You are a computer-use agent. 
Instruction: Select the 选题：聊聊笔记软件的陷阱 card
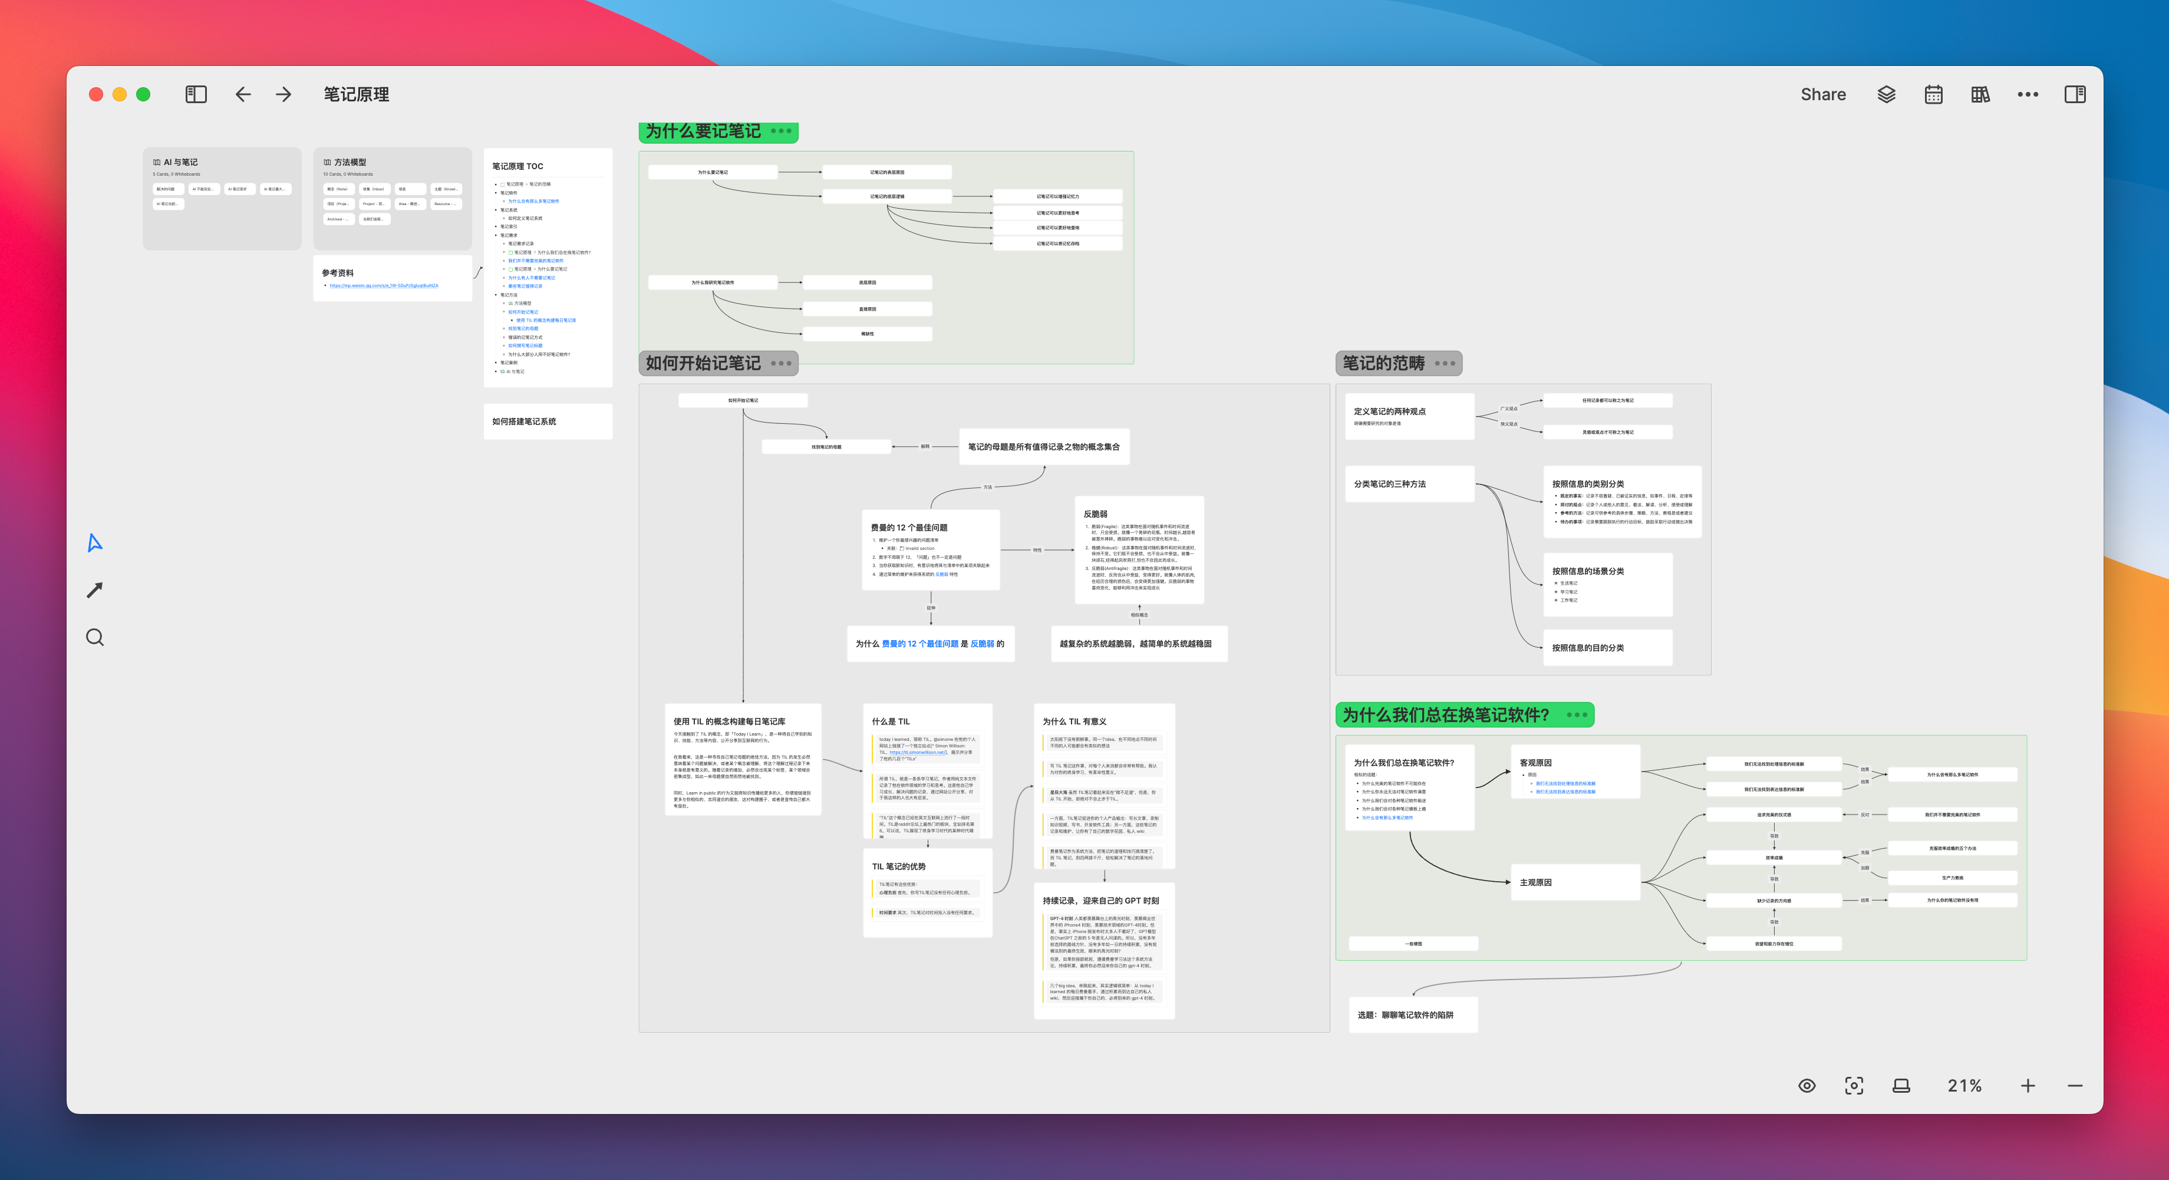coord(1413,1015)
